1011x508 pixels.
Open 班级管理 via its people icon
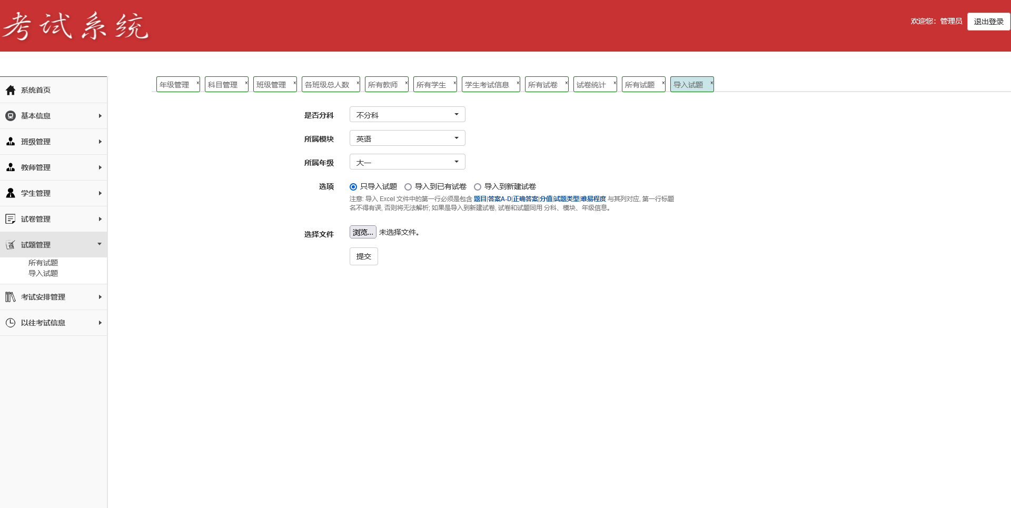click(x=11, y=141)
